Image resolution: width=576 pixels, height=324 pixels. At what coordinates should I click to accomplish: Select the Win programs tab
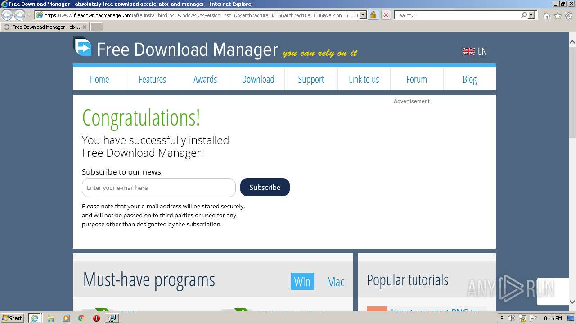click(x=302, y=281)
